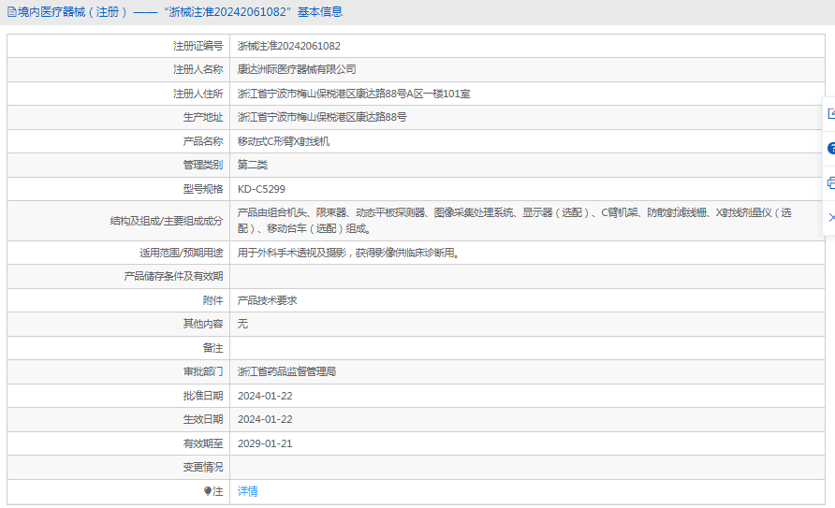Select the intended use text 用于外科手术透视及摄影
This screenshot has height=508, width=835.
348,253
